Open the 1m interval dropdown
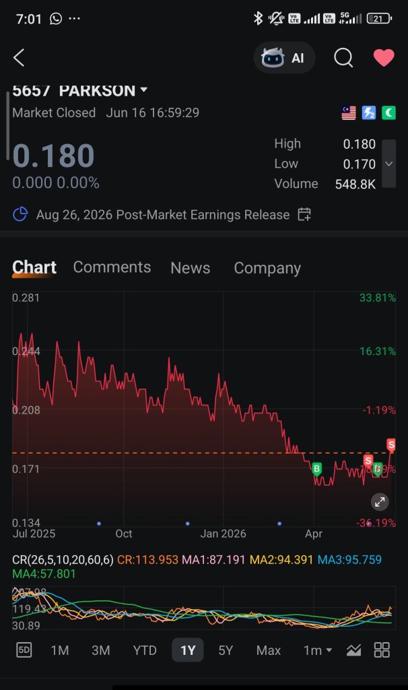Viewport: 408px width, 690px height. click(317, 650)
